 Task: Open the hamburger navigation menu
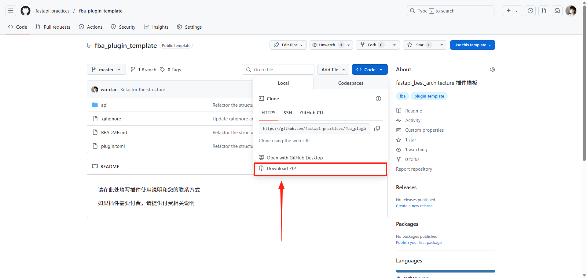click(11, 11)
